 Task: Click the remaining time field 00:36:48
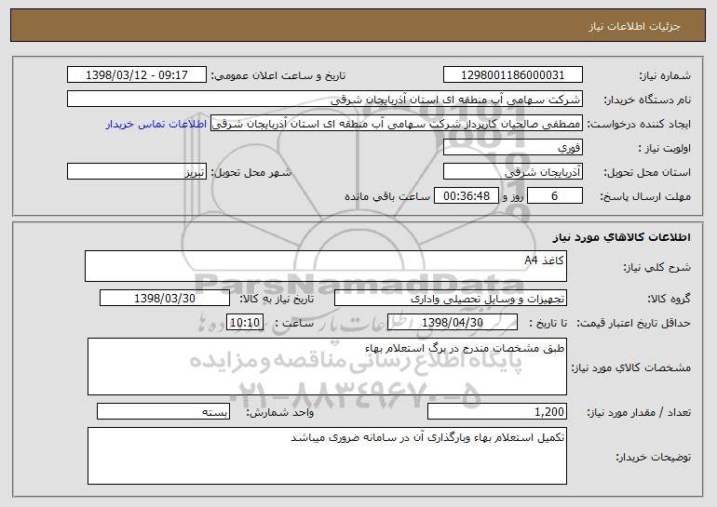466,196
